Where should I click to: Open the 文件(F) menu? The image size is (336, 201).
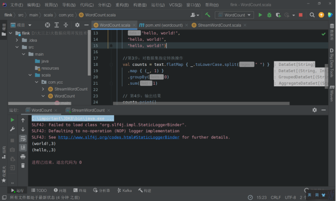(x=17, y=5)
